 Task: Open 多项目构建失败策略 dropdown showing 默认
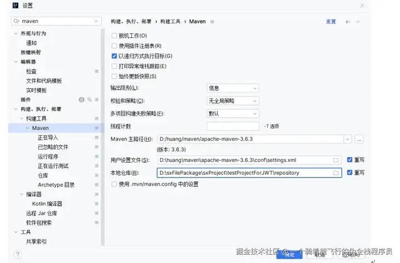233,113
